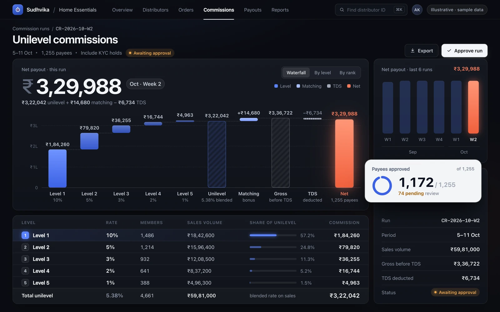Click the ₹18,42,600 sales volume cell

click(201, 236)
